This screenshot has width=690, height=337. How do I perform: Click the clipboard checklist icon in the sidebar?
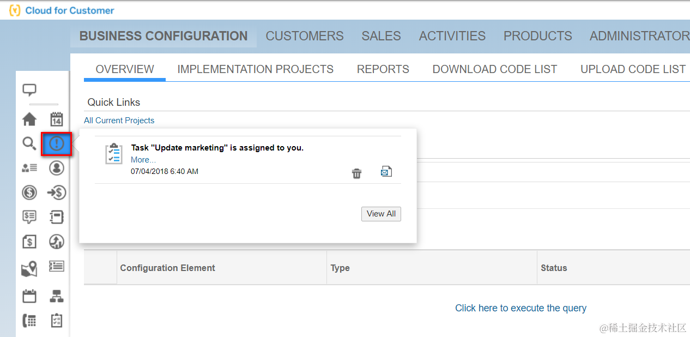(x=57, y=321)
